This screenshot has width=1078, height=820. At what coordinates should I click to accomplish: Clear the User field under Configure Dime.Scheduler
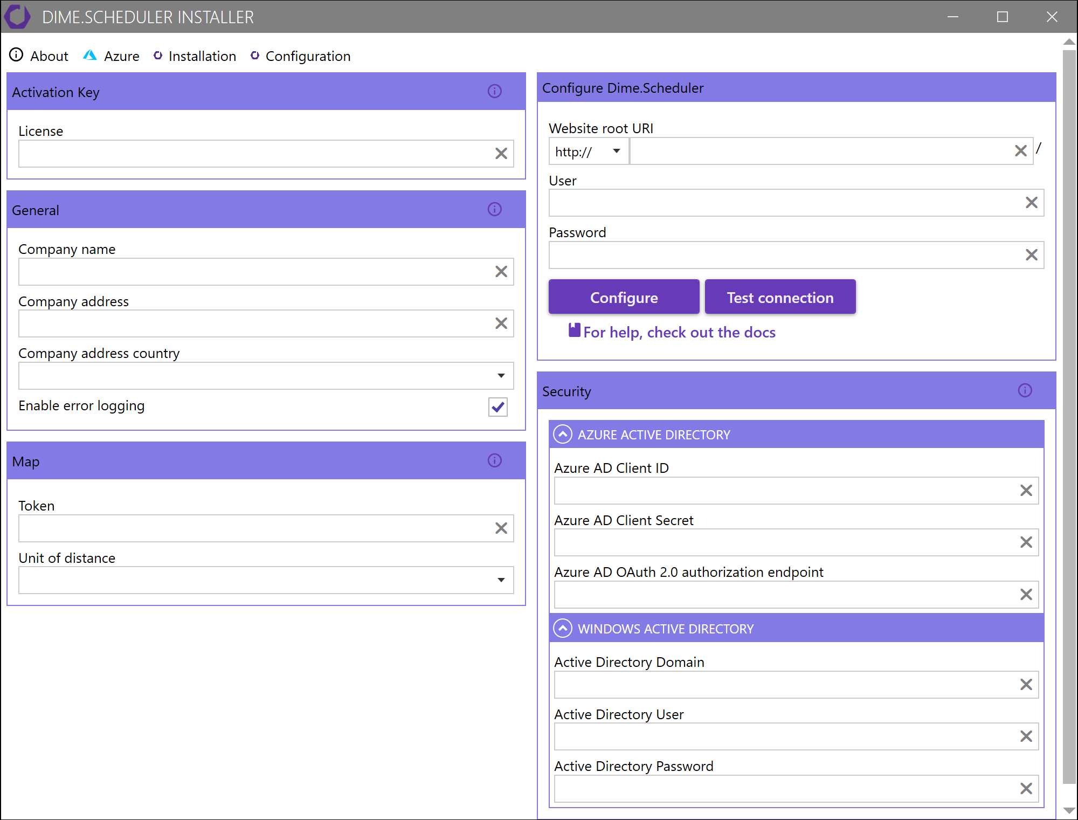1032,203
